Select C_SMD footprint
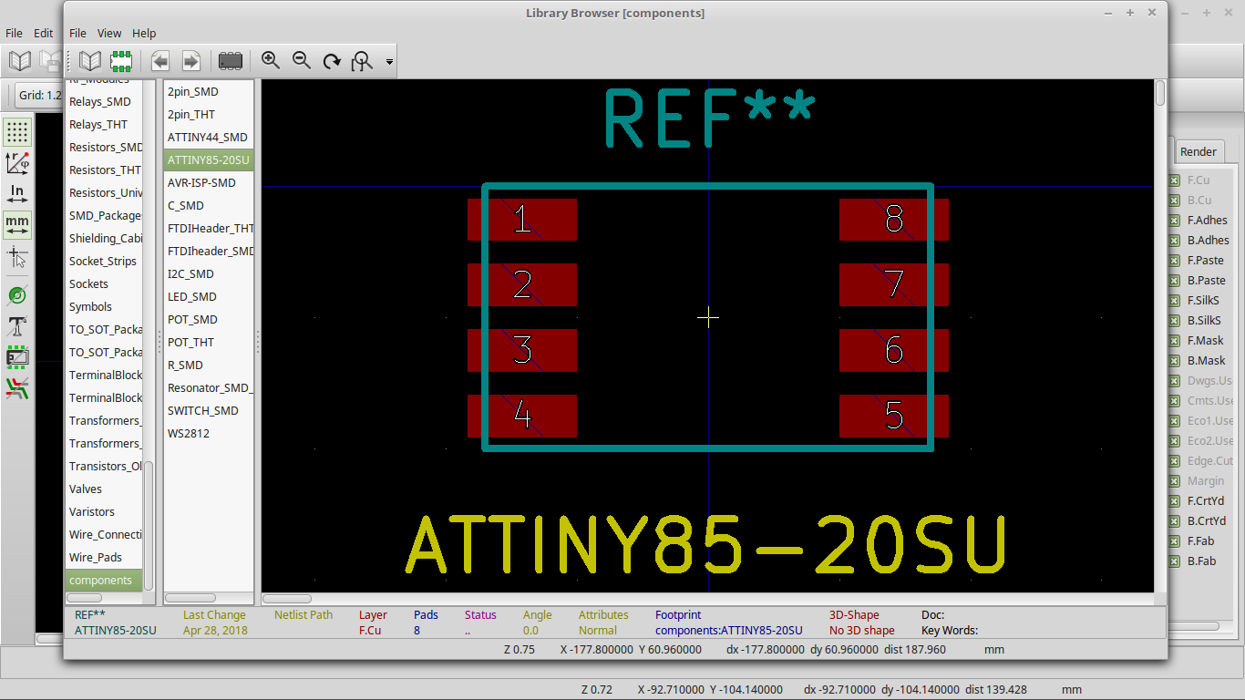1245x700 pixels. tap(209, 206)
